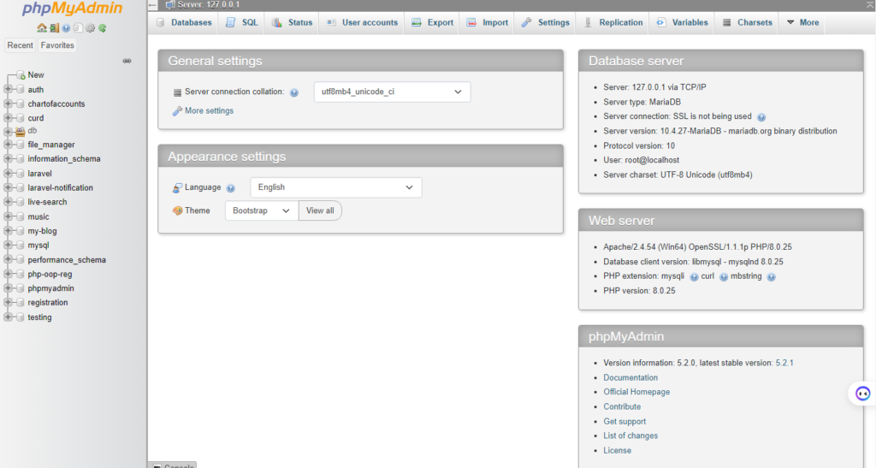This screenshot has width=876, height=468.
Task: Open MariaDB documentation page icon in sidebar
Action: coord(78,28)
